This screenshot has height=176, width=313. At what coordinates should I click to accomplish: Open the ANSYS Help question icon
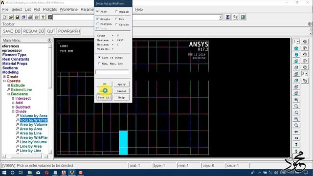click(43, 17)
